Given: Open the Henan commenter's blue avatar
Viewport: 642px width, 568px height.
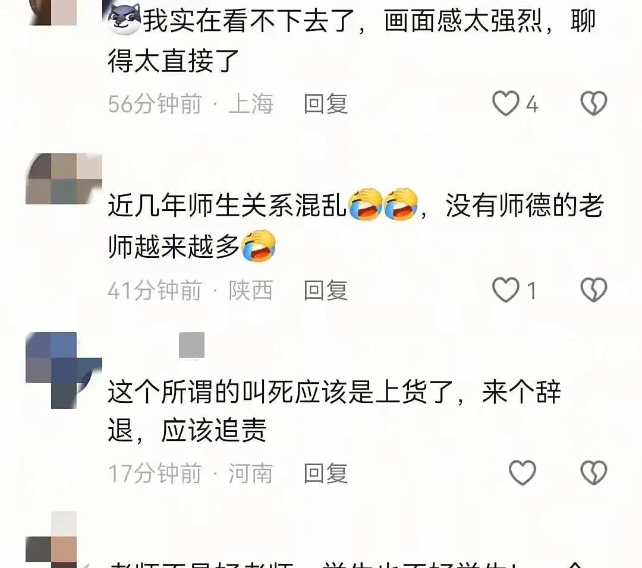Looking at the screenshot, I should 64,370.
